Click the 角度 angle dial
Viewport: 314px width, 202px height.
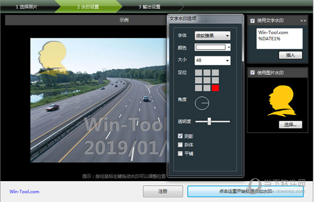[202, 103]
